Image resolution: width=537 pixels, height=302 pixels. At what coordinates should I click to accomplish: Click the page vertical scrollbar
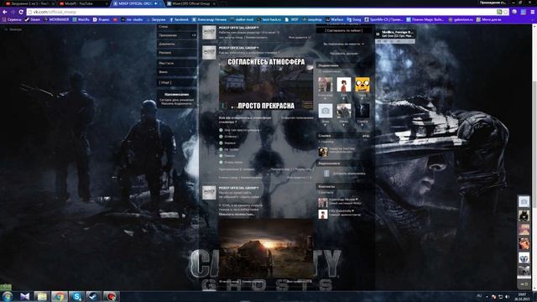tap(534, 157)
